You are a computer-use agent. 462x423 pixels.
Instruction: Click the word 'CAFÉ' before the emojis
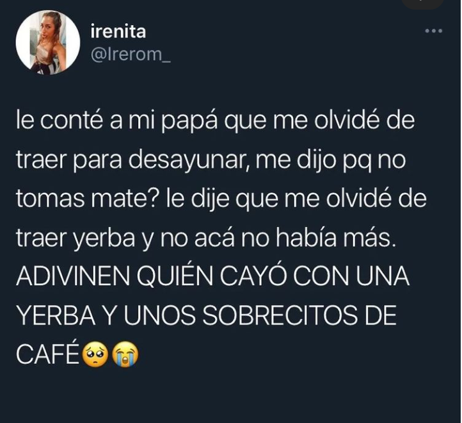(x=49, y=354)
